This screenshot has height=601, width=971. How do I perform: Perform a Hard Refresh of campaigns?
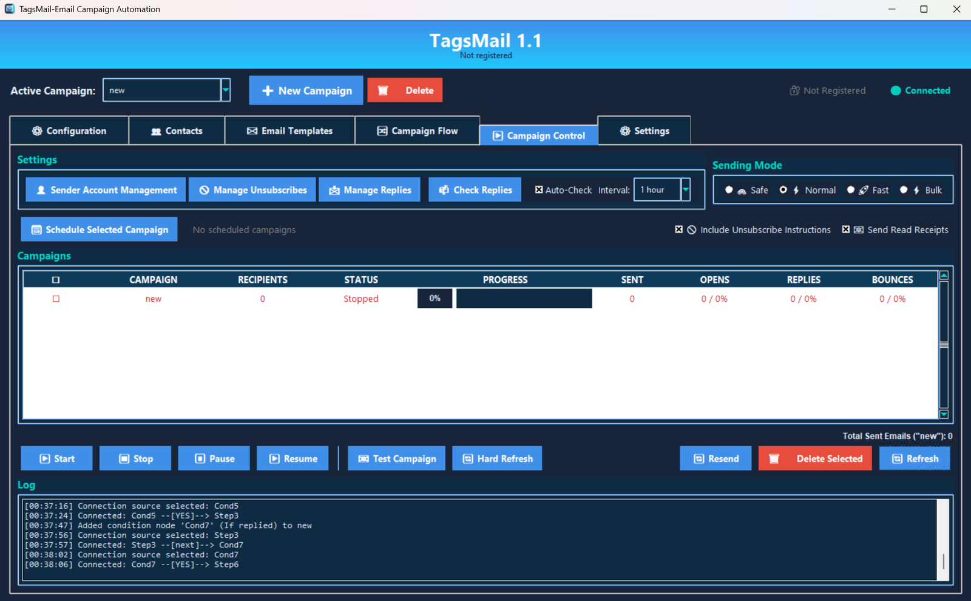click(x=496, y=458)
